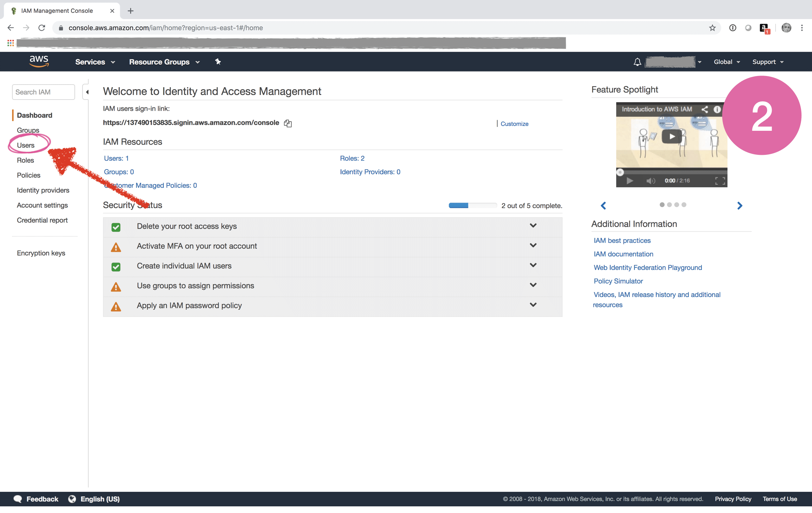Close the IAM Management Console tab
The height and width of the screenshot is (513, 812).
click(x=112, y=11)
